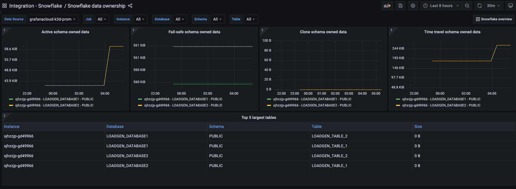The width and height of the screenshot is (516, 189).
Task: Expand the Last 8 hours time picker
Action: tap(441, 6)
